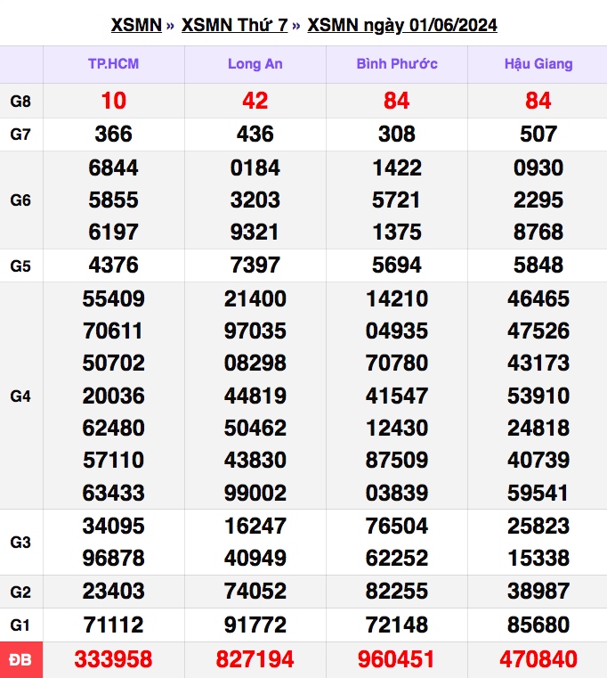Open XSMN ngày 01/06/2024 link
The height and width of the screenshot is (678, 607).
click(401, 25)
